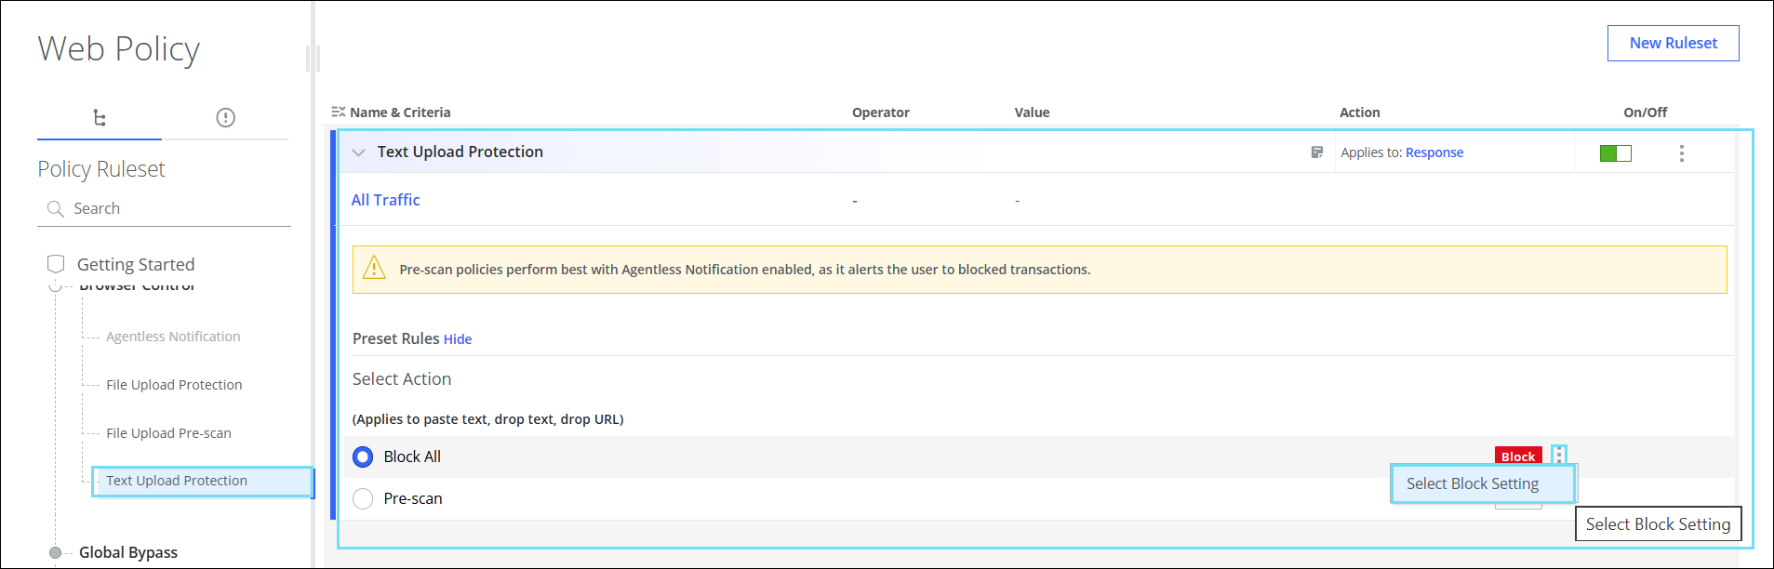Screen dimensions: 1774x569
Task: Click the Global Bypass tree node bullet
Action: pos(56,552)
